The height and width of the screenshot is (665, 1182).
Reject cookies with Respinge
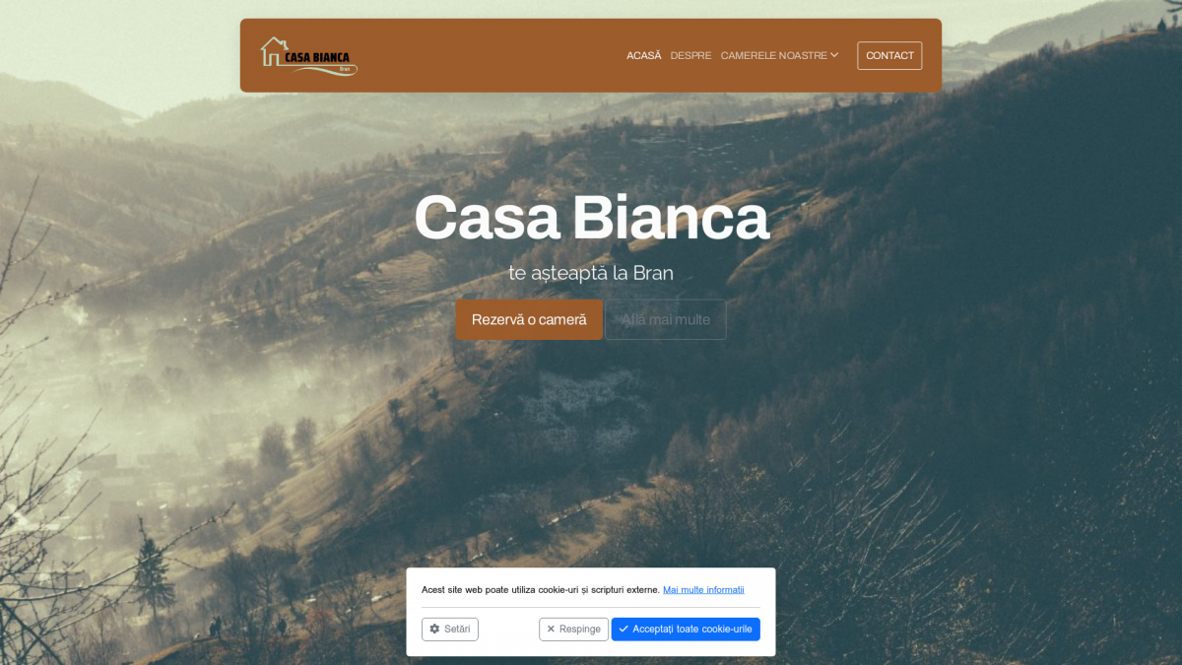click(x=573, y=629)
